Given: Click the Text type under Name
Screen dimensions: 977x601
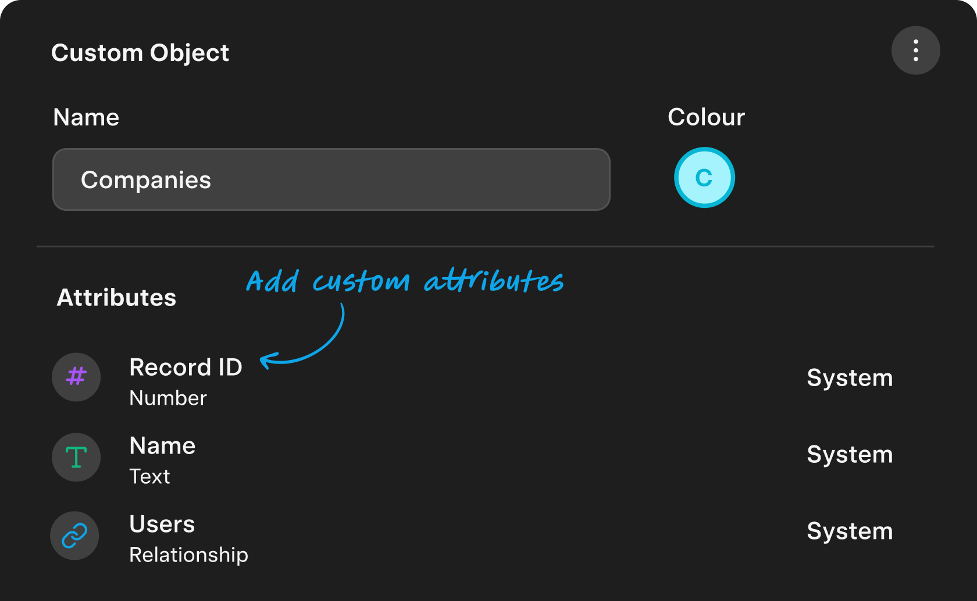Looking at the screenshot, I should pos(149,477).
